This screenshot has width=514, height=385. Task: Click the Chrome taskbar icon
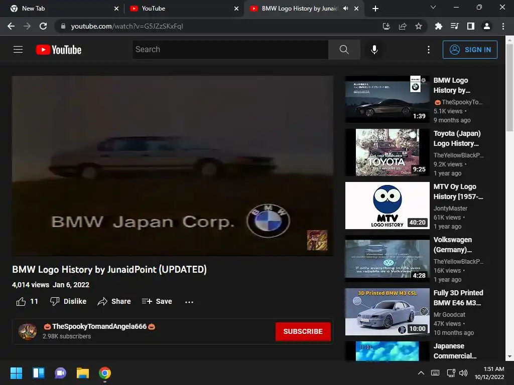[105, 373]
